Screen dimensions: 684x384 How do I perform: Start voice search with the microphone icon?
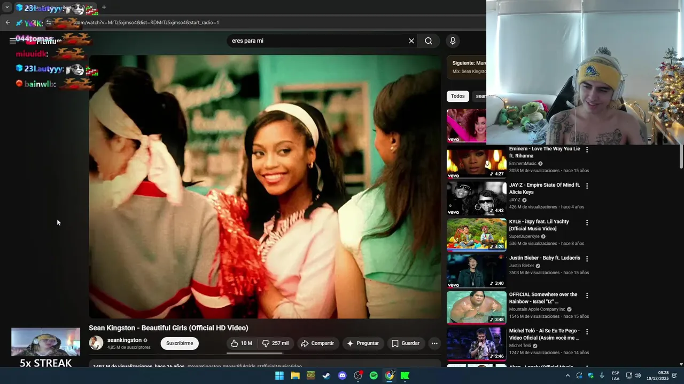(453, 41)
